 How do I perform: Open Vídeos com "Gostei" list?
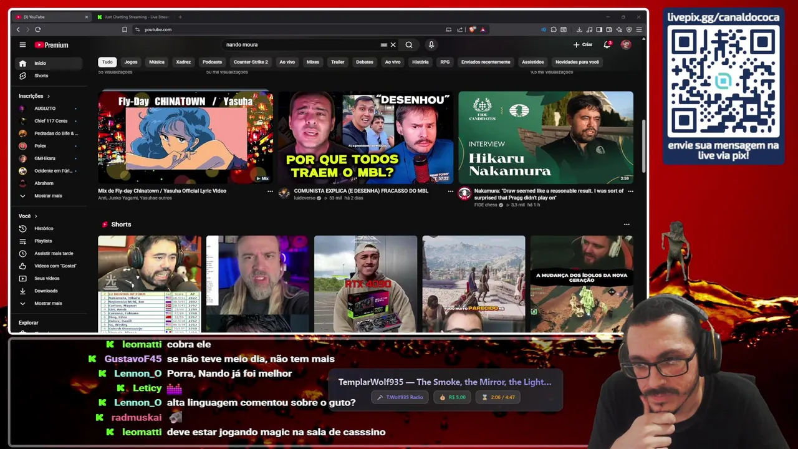[x=49, y=266]
